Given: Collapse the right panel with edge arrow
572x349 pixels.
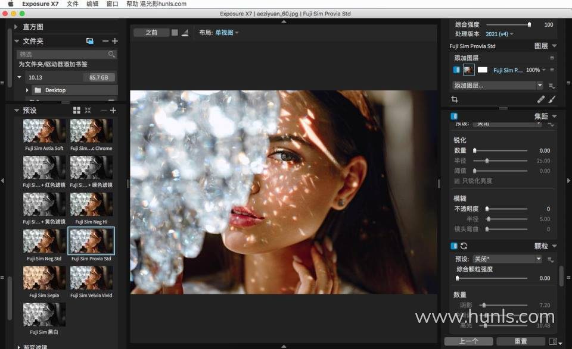Looking at the screenshot, I should click(568, 181).
